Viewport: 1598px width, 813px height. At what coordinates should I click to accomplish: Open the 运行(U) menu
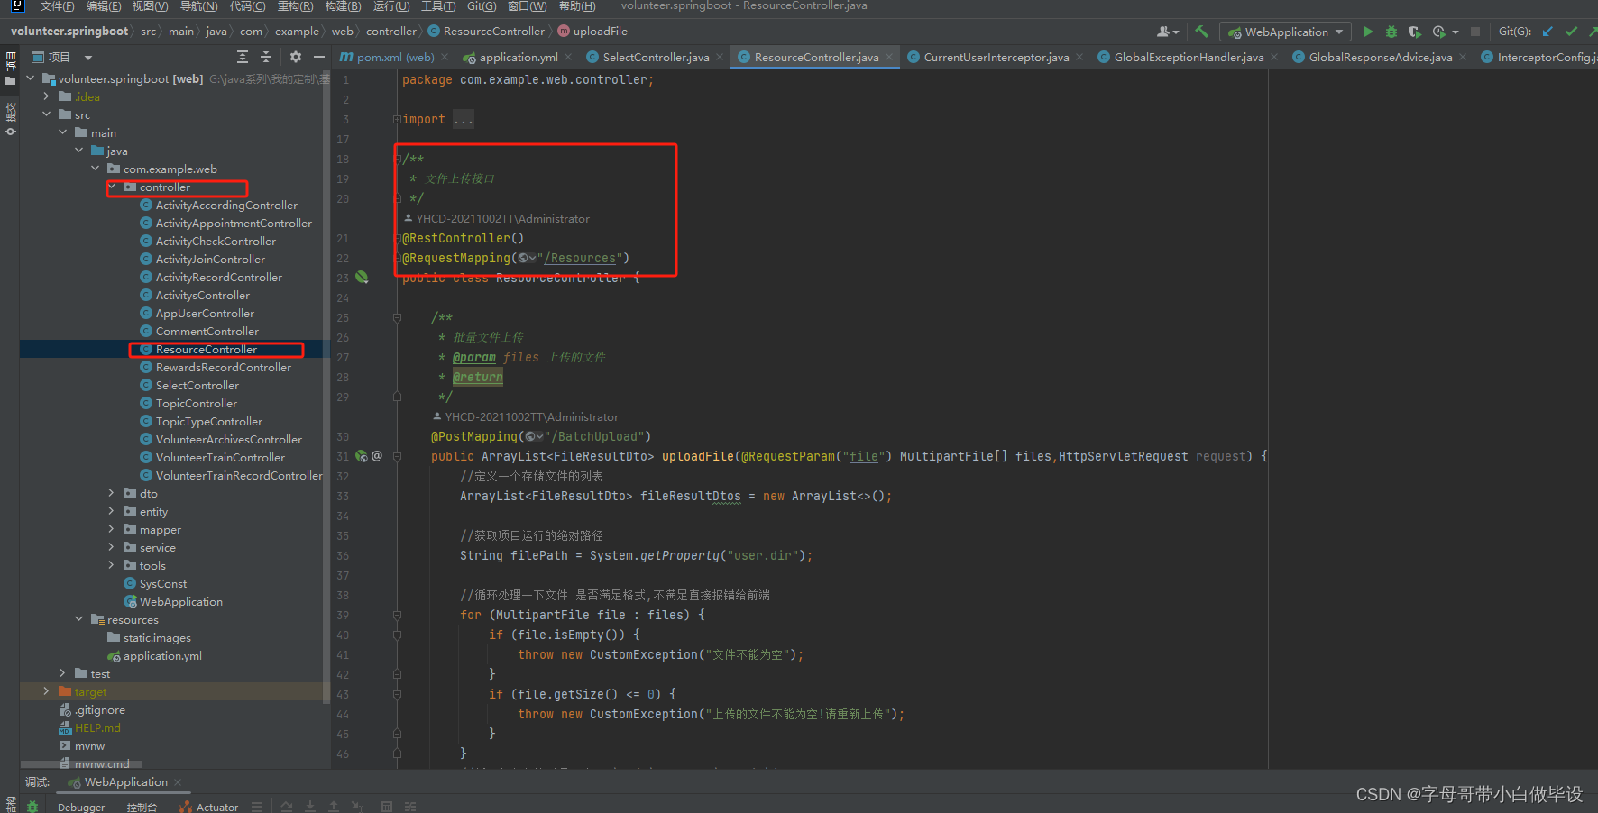[x=391, y=6]
